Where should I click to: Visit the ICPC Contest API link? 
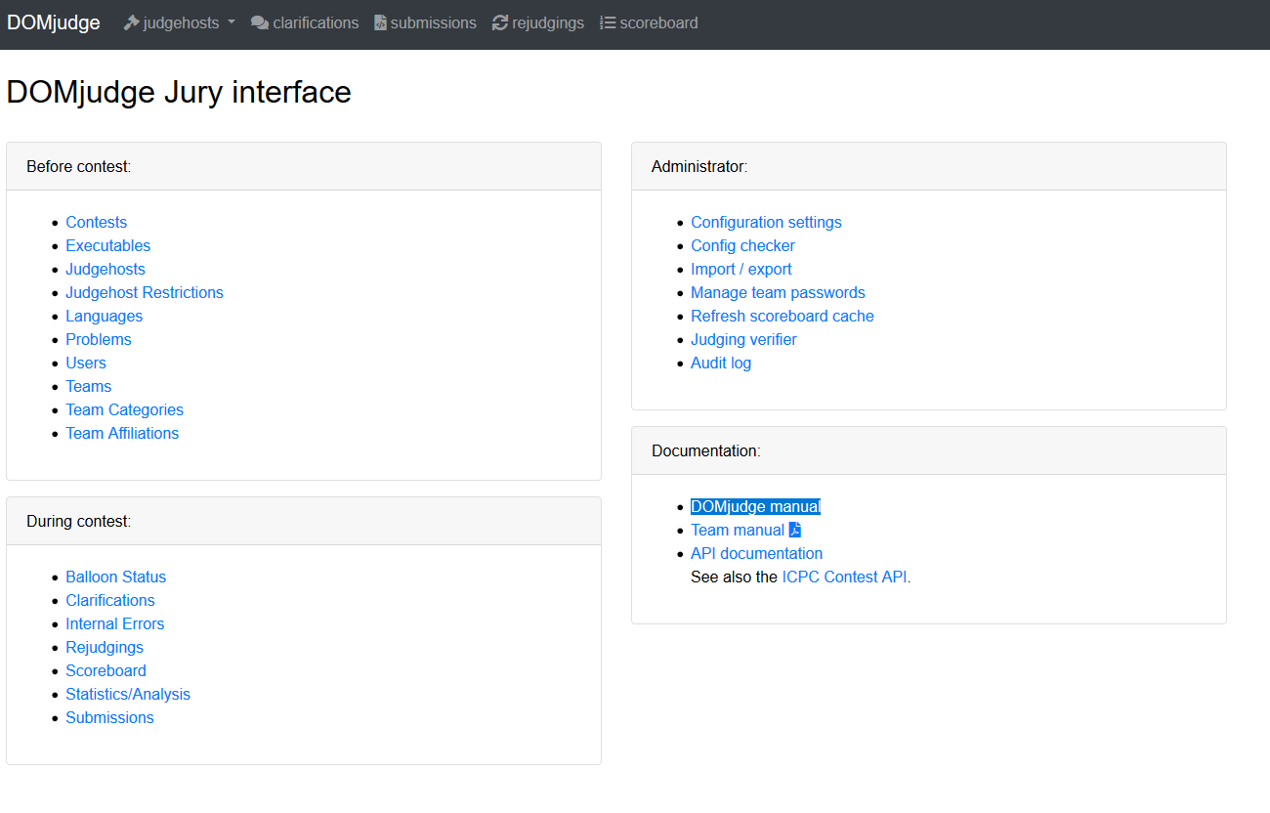pyautogui.click(x=844, y=577)
